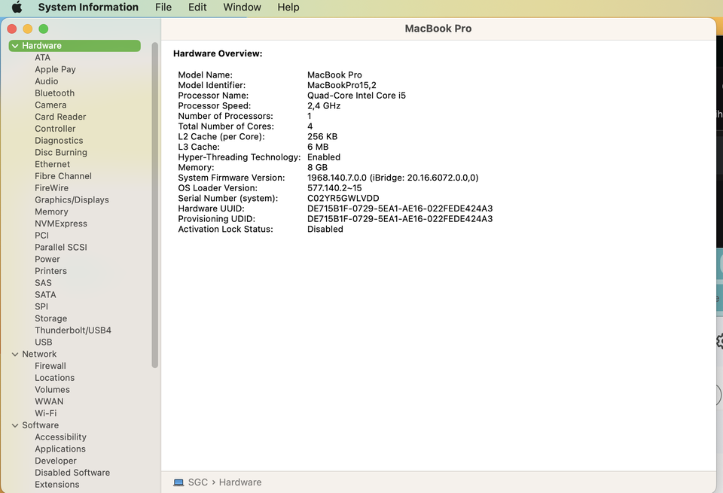The image size is (723, 493).
Task: Select Firewall under Network
Action: coord(50,366)
